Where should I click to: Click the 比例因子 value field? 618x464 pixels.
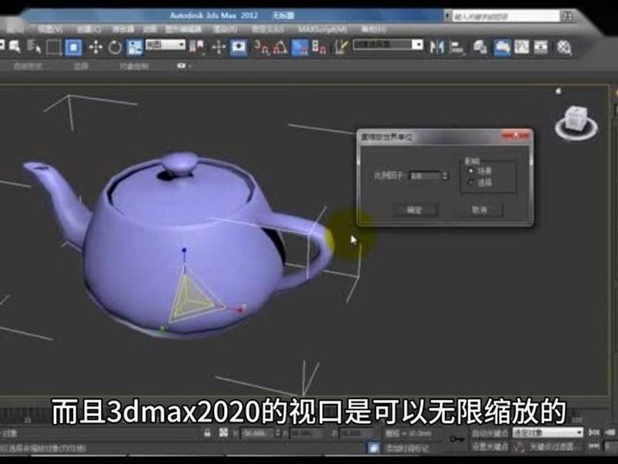425,176
